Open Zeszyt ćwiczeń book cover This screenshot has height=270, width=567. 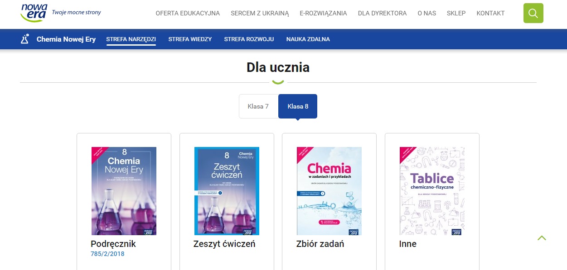[227, 191]
